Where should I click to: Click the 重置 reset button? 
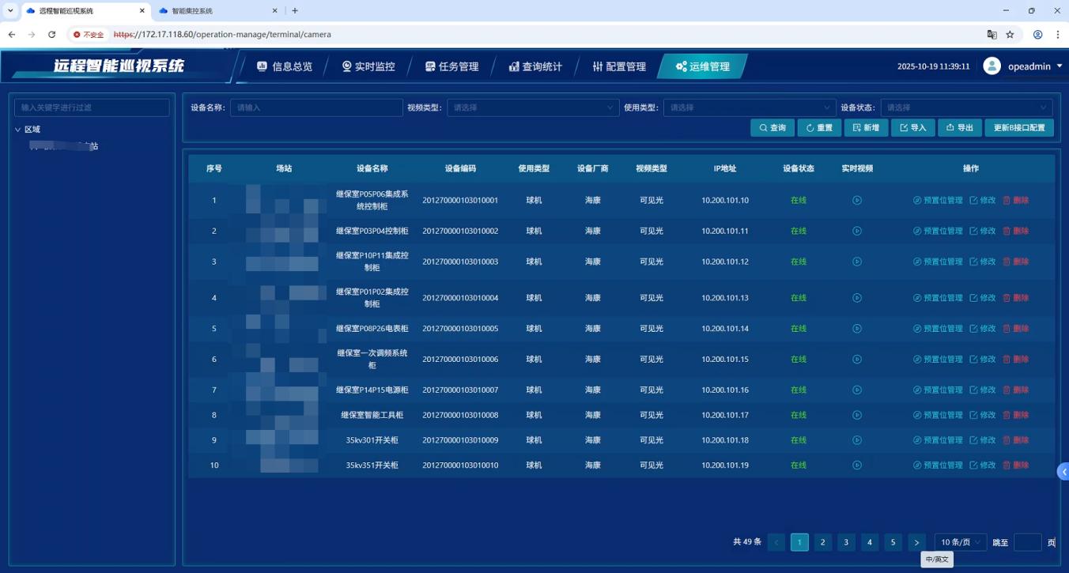pyautogui.click(x=818, y=128)
